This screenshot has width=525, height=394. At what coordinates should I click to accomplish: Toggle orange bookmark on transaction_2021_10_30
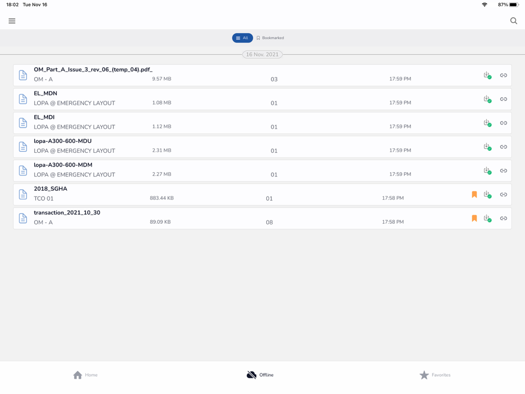click(474, 219)
